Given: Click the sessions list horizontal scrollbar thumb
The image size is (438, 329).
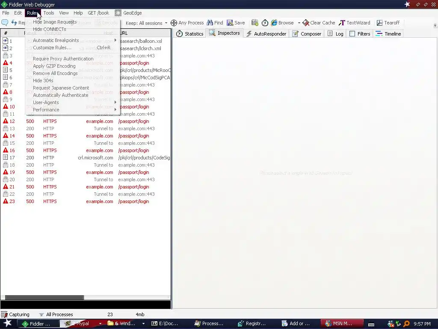Looking at the screenshot, I should tap(44, 297).
